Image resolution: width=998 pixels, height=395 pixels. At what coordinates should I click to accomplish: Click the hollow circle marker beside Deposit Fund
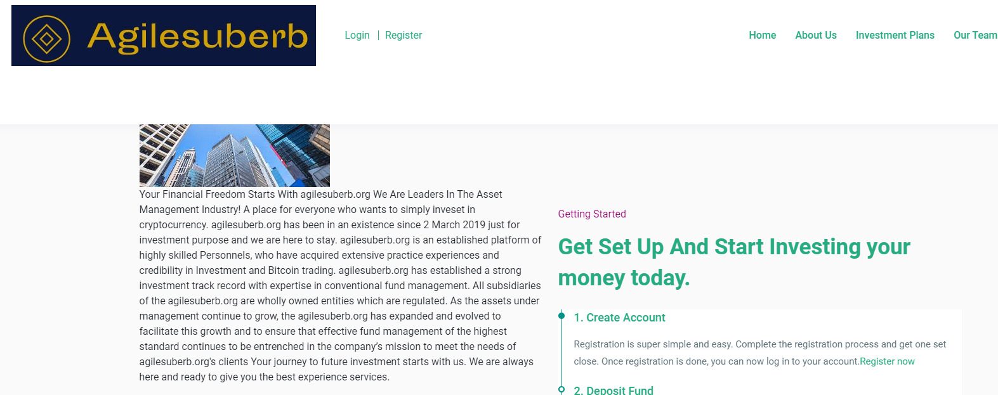pyautogui.click(x=561, y=389)
